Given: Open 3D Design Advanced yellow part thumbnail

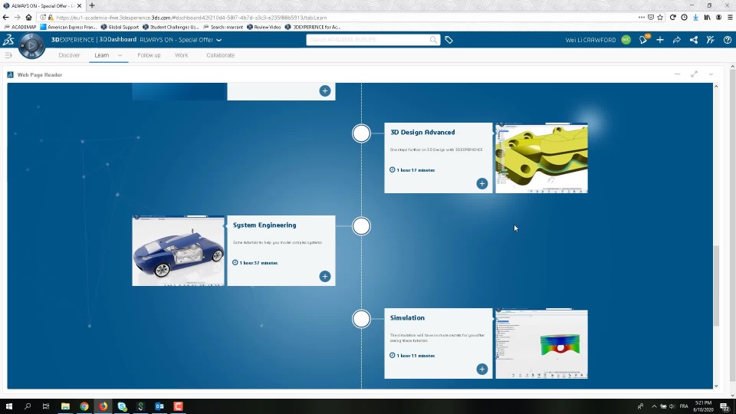Looking at the screenshot, I should tap(542, 158).
